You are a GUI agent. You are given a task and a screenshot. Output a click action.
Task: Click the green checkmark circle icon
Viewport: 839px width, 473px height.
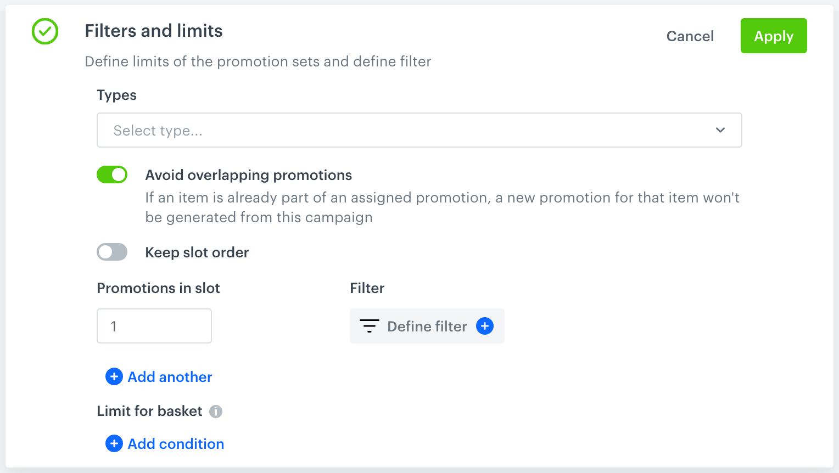44,31
